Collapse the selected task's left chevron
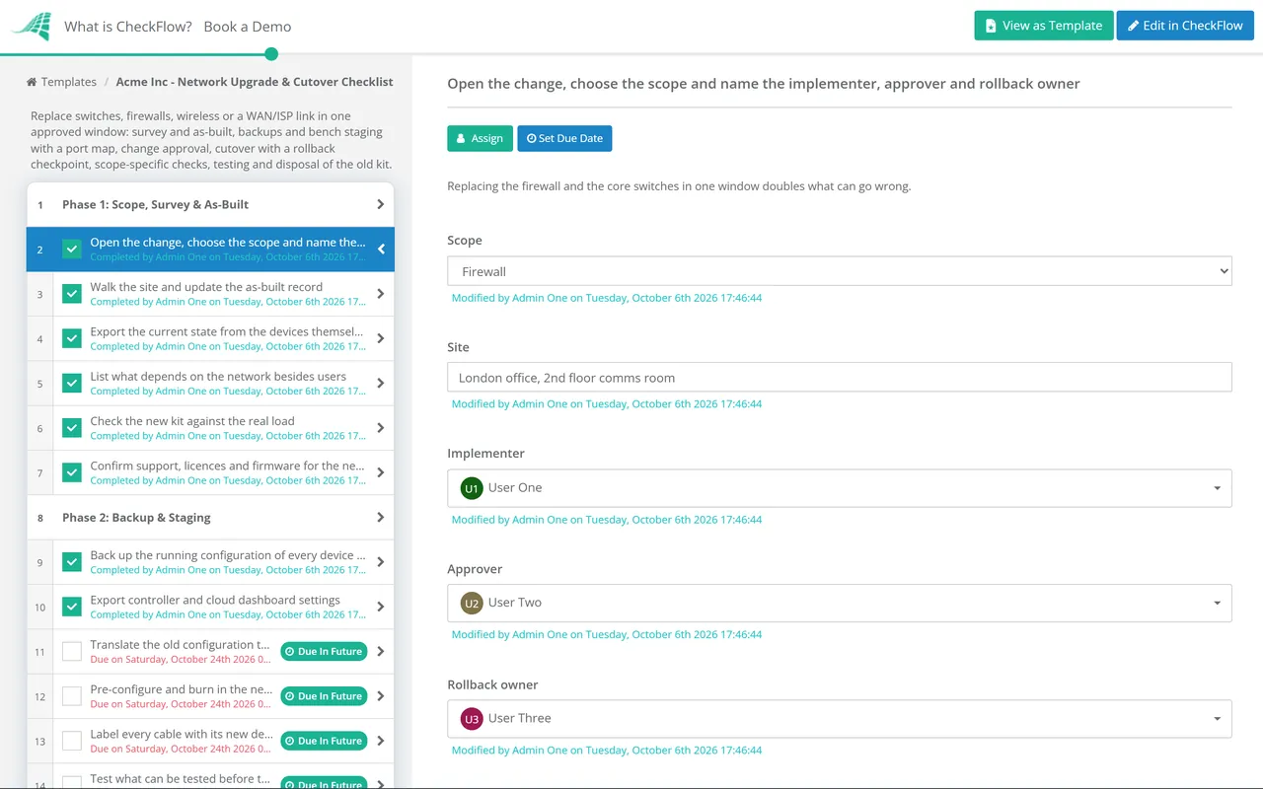Image resolution: width=1263 pixels, height=789 pixels. pyautogui.click(x=381, y=250)
